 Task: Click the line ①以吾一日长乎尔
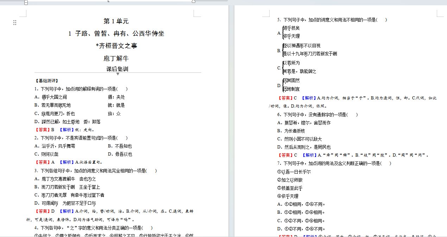click(294, 172)
